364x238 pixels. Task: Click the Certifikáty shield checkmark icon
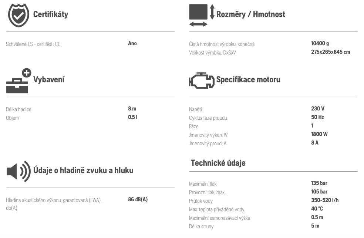[x=18, y=15]
